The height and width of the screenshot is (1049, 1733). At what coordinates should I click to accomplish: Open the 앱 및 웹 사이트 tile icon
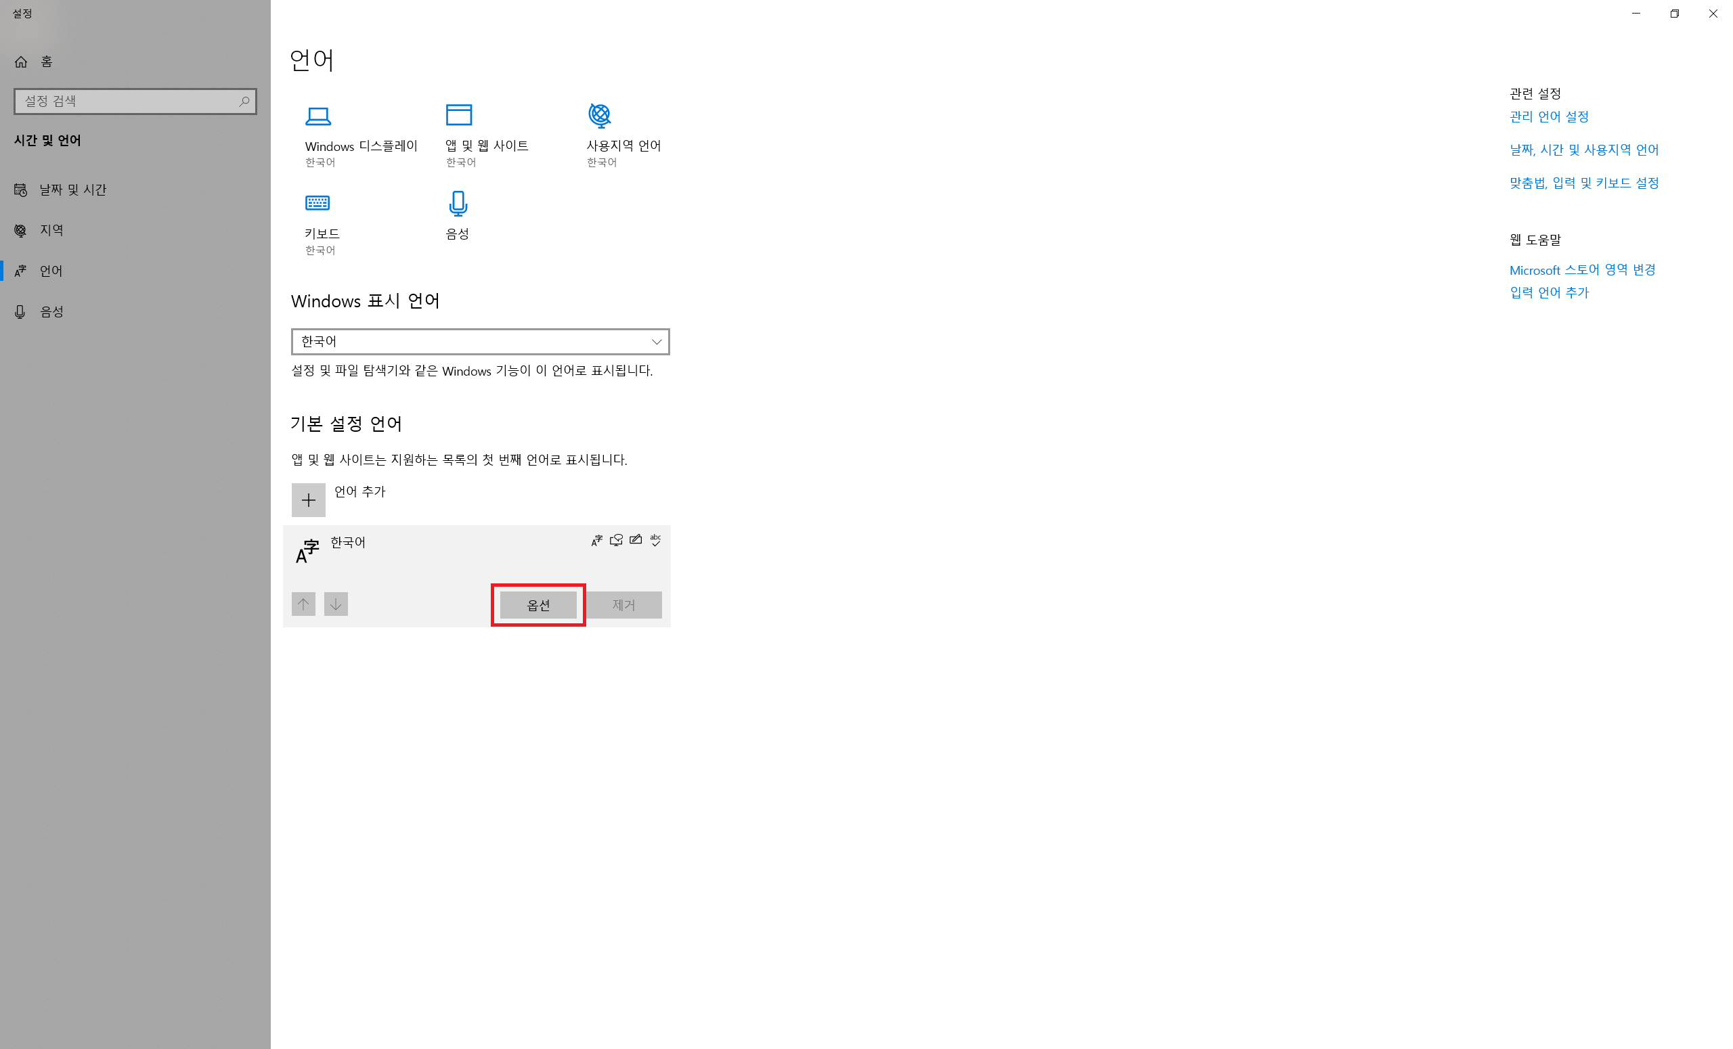(458, 114)
